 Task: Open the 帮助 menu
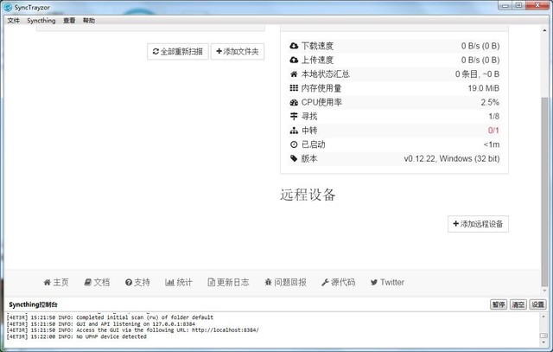[89, 21]
